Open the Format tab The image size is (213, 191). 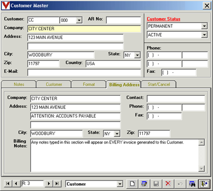click(x=89, y=84)
